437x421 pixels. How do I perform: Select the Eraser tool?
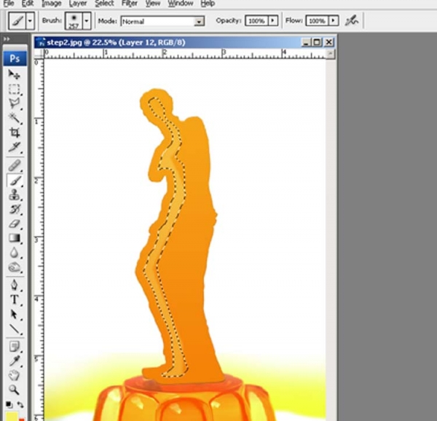14,224
